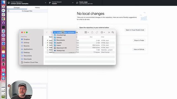
Task: Launch Google Chrome from the Dock
Action: pyautogui.click(x=3, y=19)
